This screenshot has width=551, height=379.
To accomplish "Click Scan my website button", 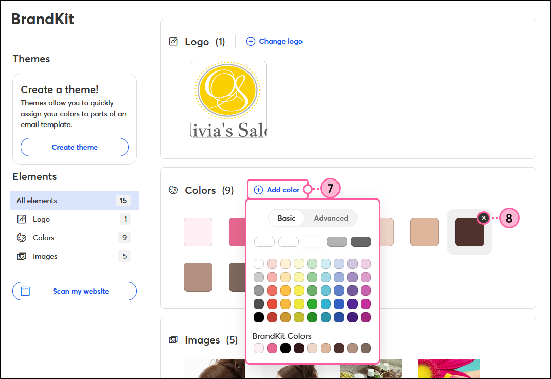I will [75, 291].
